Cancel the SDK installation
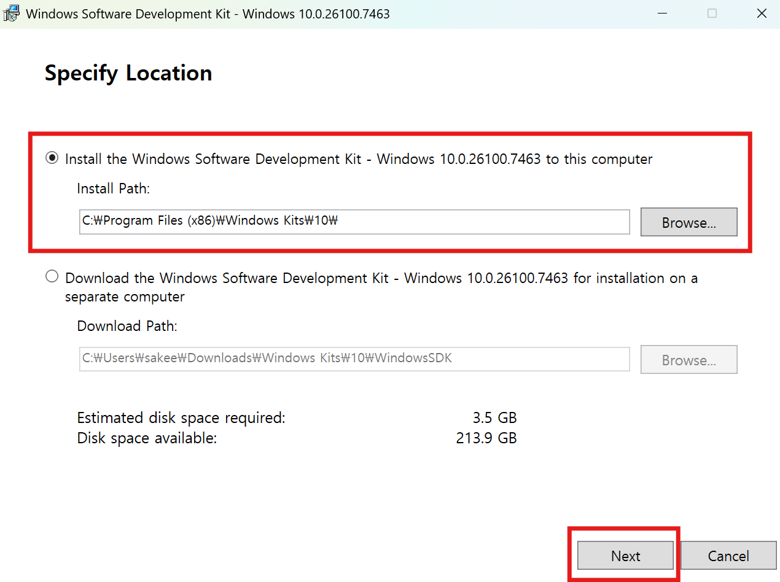The width and height of the screenshot is (780, 582). [728, 556]
